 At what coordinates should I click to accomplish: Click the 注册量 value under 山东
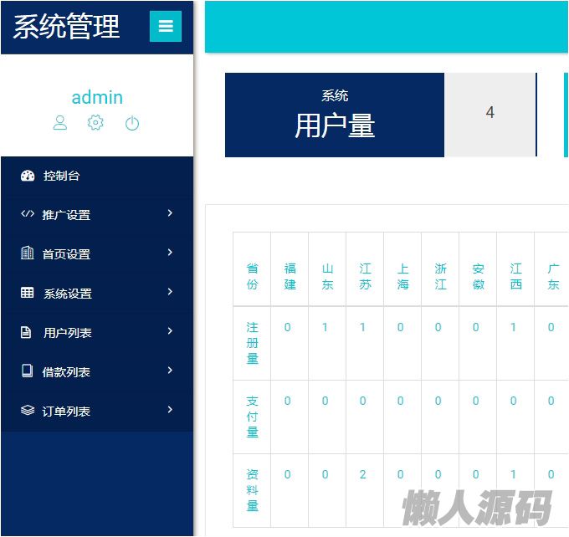(x=326, y=327)
